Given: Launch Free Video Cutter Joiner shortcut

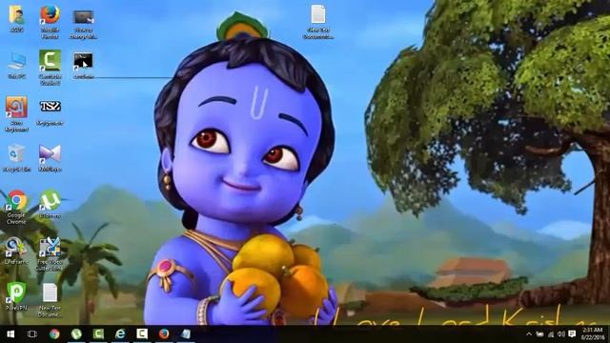Looking at the screenshot, I should tap(50, 253).
